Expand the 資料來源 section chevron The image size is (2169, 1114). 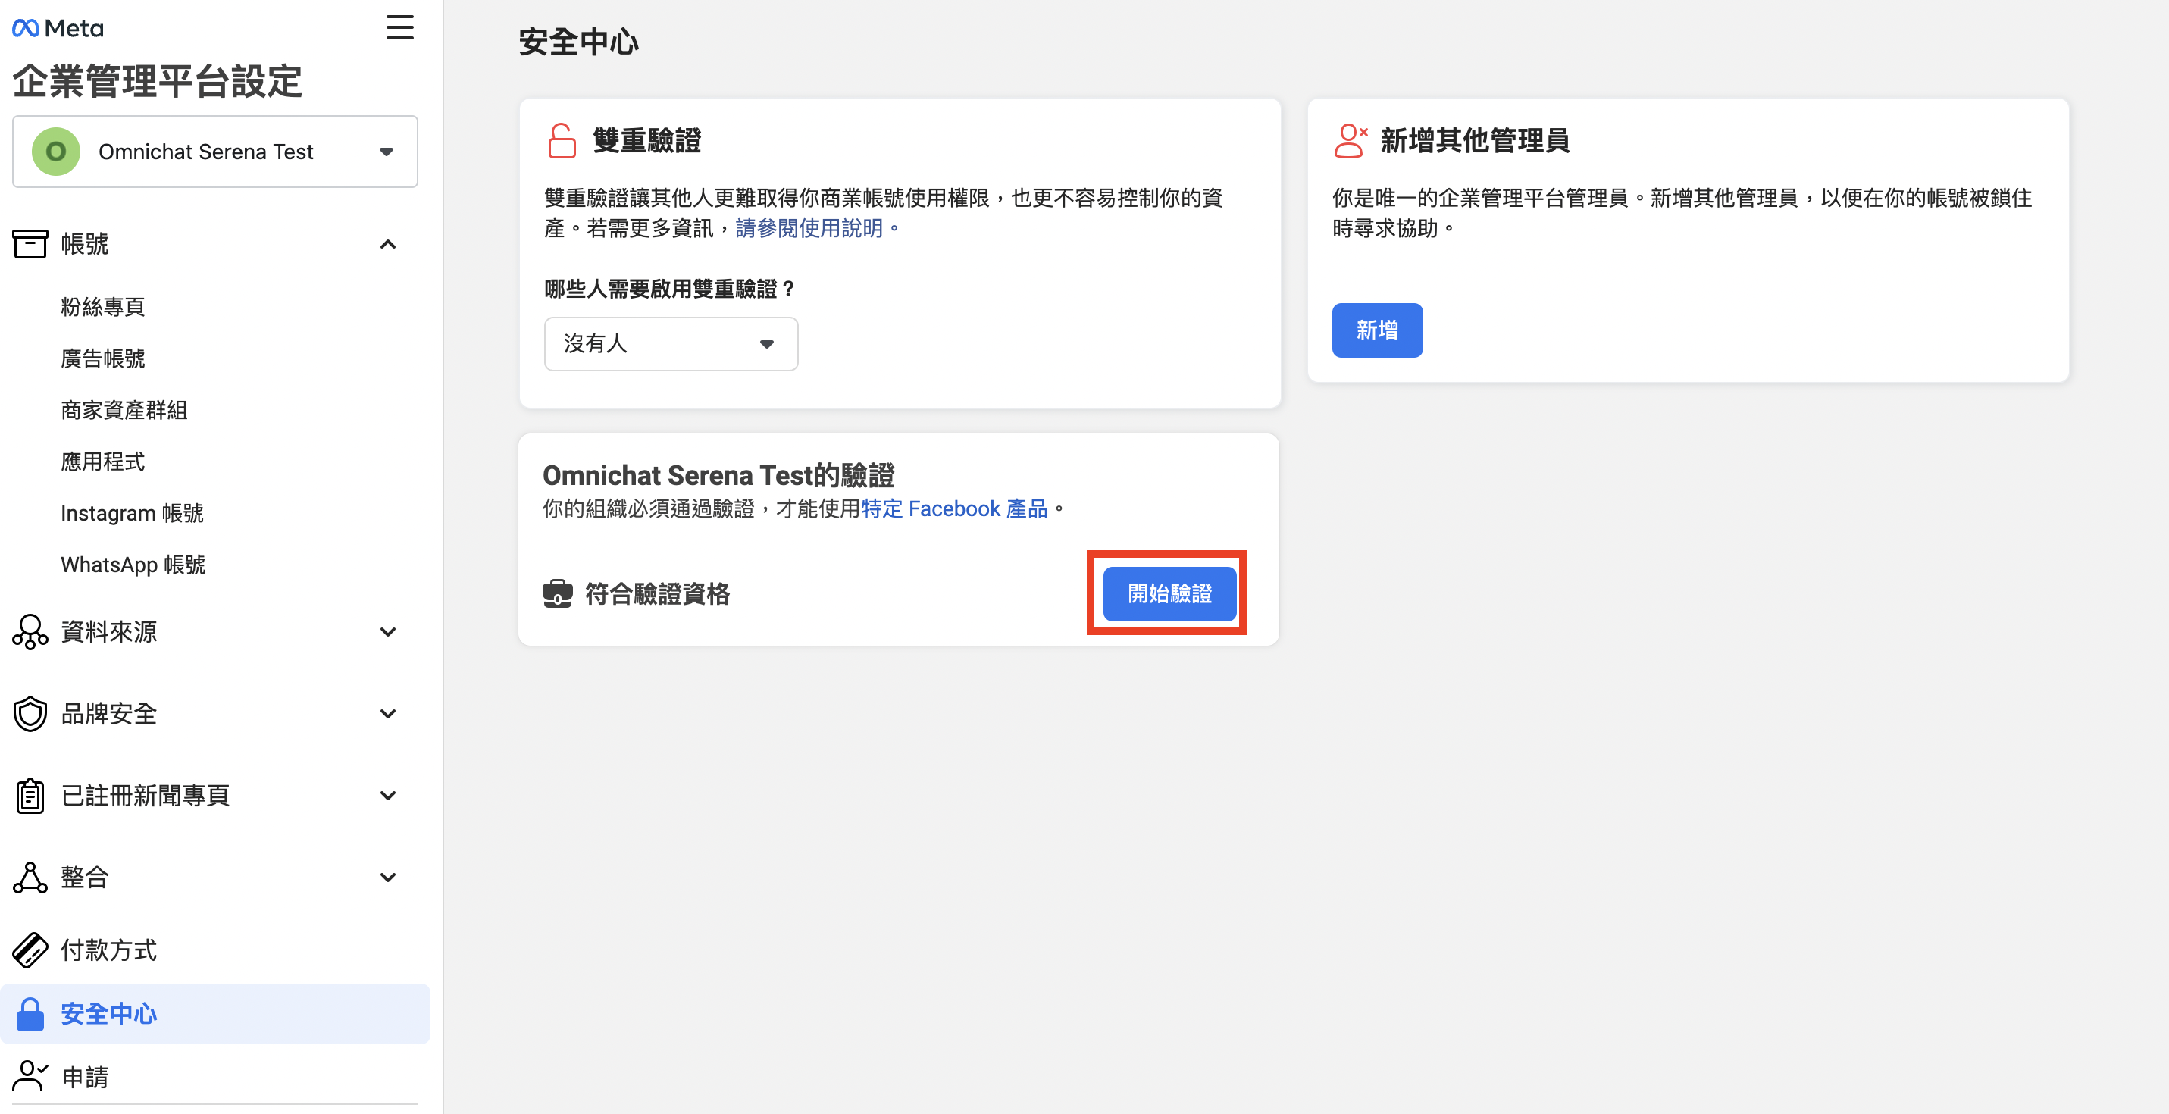pos(387,631)
